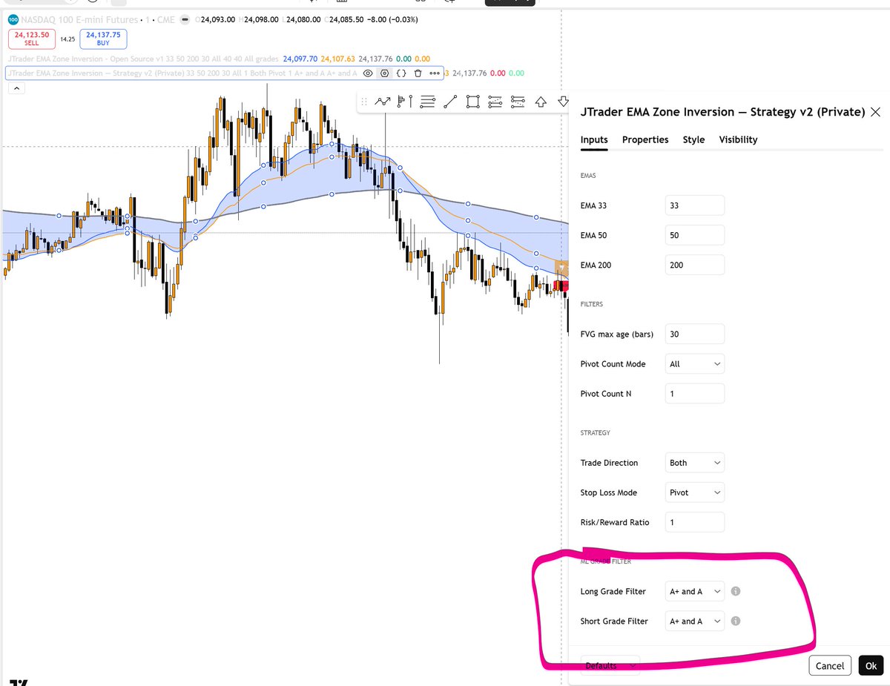The image size is (890, 686).
Task: Open the Stop Loss Mode dropdown
Action: click(x=694, y=492)
